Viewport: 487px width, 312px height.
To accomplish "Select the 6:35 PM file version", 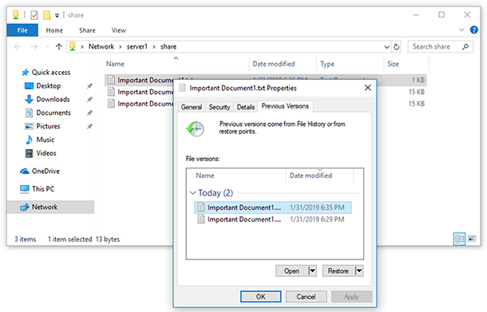I will [x=273, y=207].
